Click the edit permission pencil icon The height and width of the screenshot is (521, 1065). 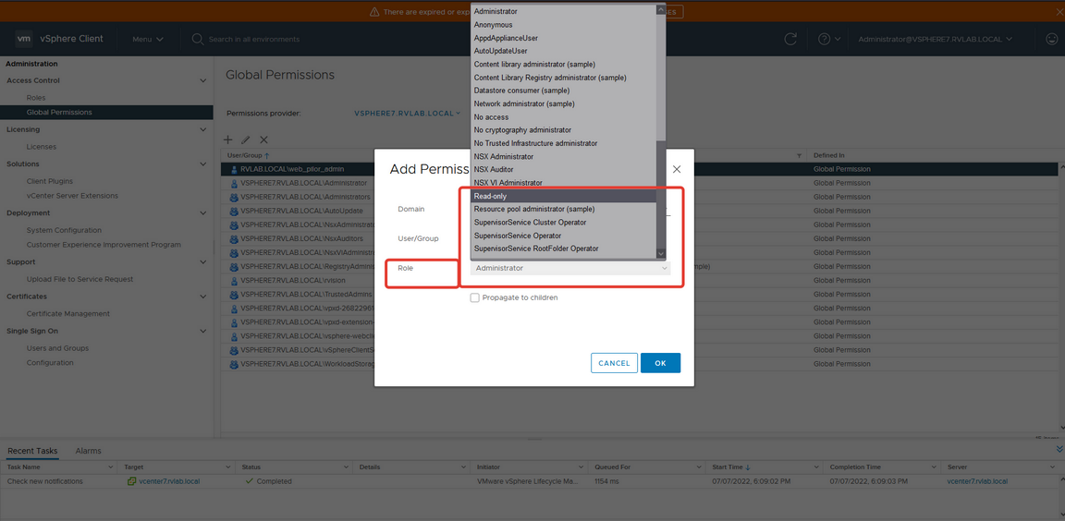click(246, 139)
